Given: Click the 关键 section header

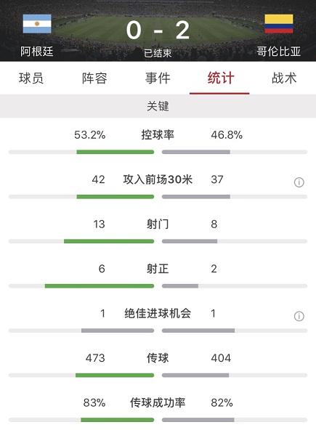Looking at the screenshot, I should [158, 106].
